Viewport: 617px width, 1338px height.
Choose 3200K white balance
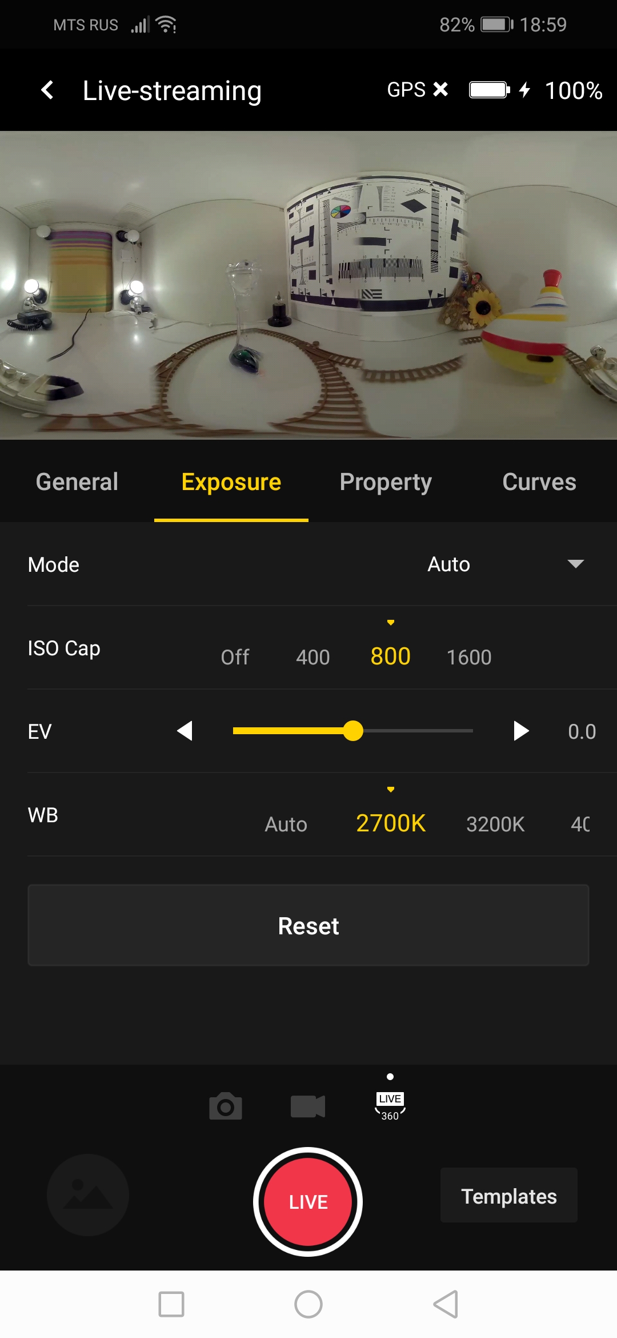[x=495, y=824]
